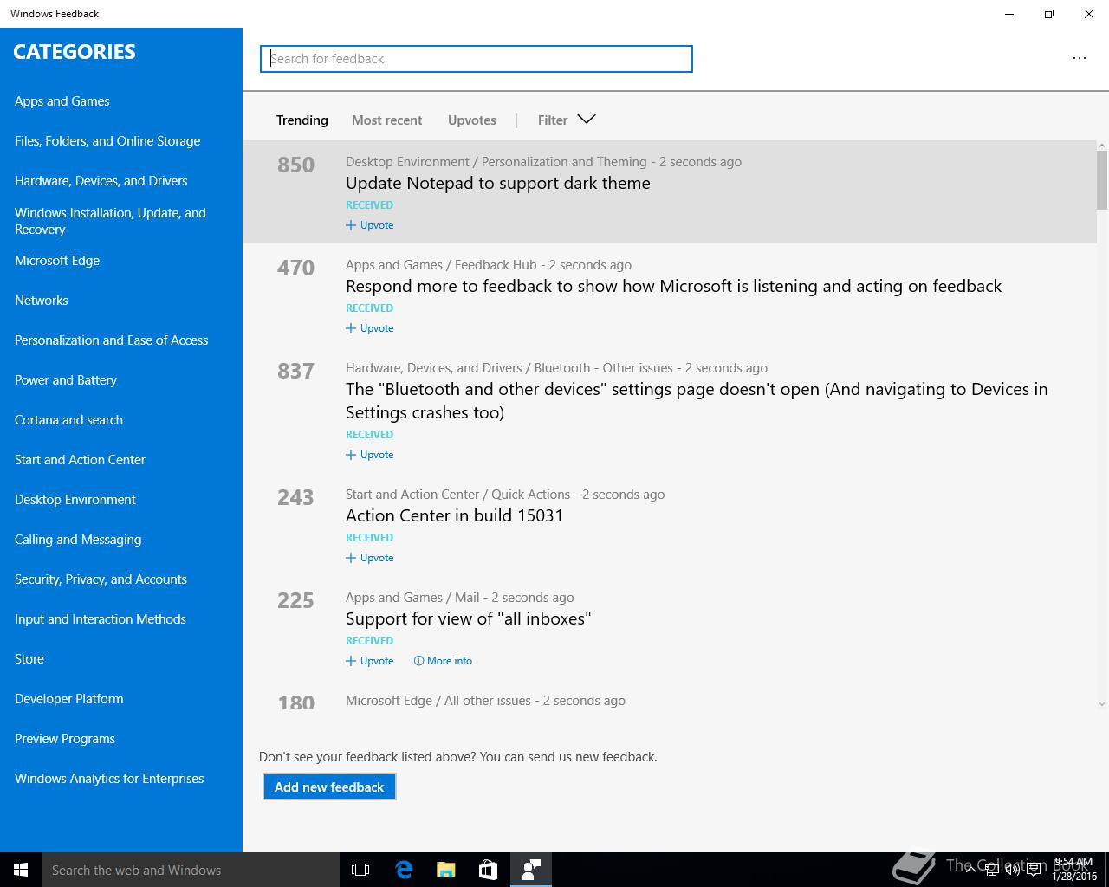This screenshot has width=1109, height=887.
Task: Upvote the Support all inboxes feedback
Action: 370,661
